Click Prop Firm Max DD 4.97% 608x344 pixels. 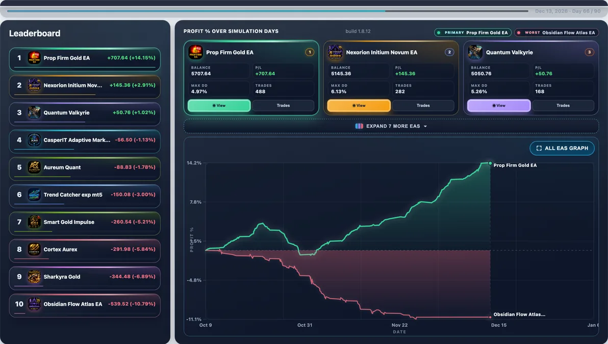[x=199, y=92]
